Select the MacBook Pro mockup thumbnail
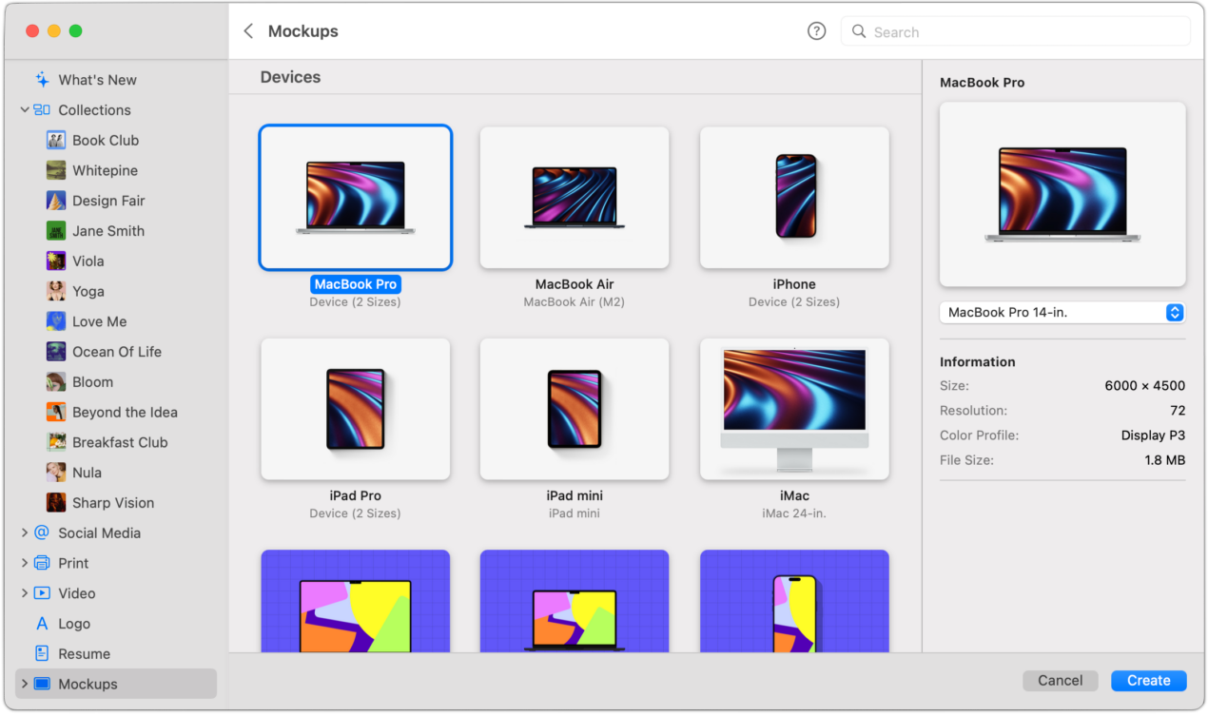Image resolution: width=1208 pixels, height=716 pixels. 356,198
